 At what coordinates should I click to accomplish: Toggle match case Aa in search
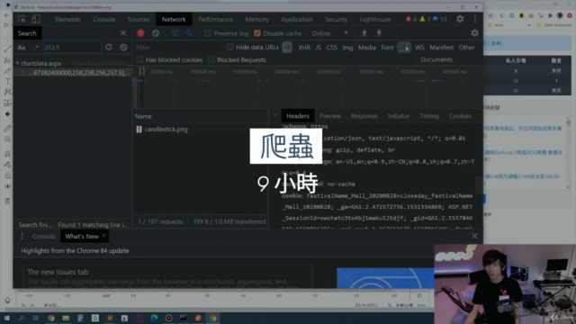(22, 48)
